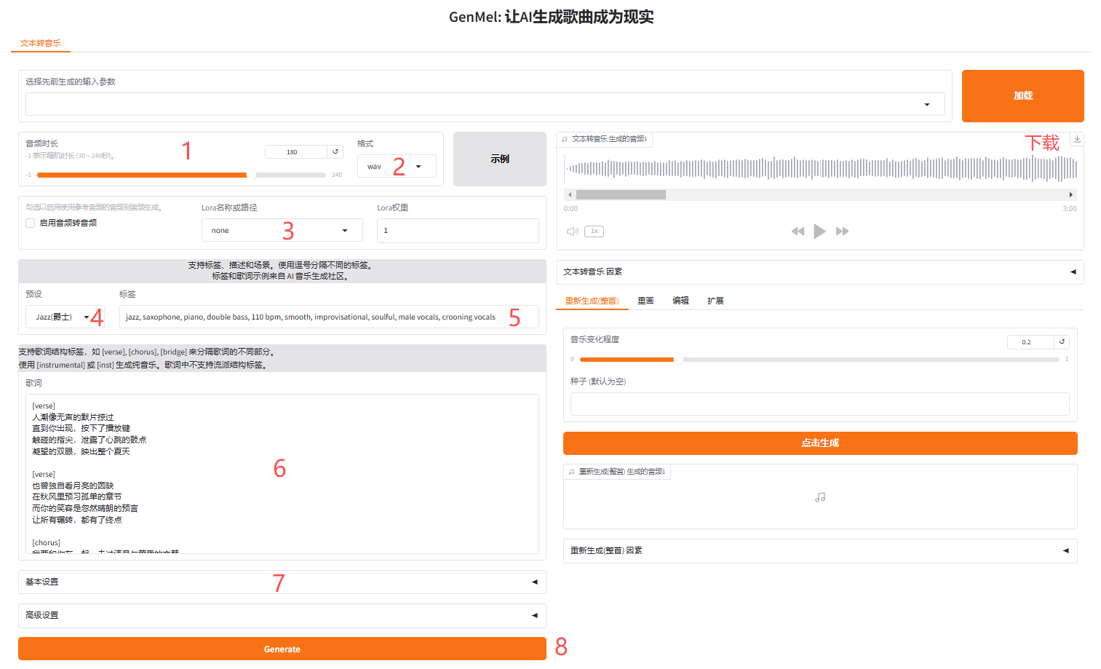The height and width of the screenshot is (669, 1101).
Task: Expand 文本转音乐 因素 accordion
Action: pos(820,272)
